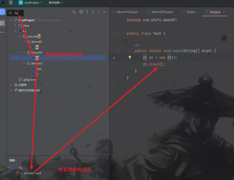The width and height of the screenshot is (234, 180).
Task: Select show2() method in structure panel
Action: tap(32, 173)
